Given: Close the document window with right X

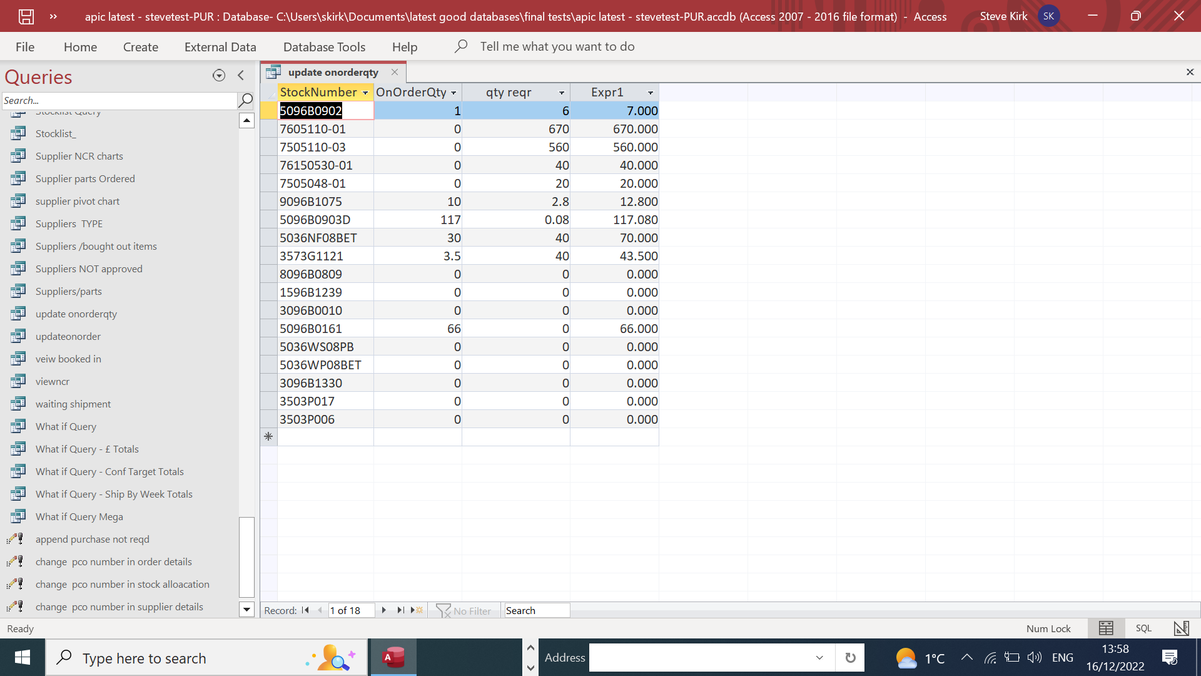Looking at the screenshot, I should click(1190, 72).
